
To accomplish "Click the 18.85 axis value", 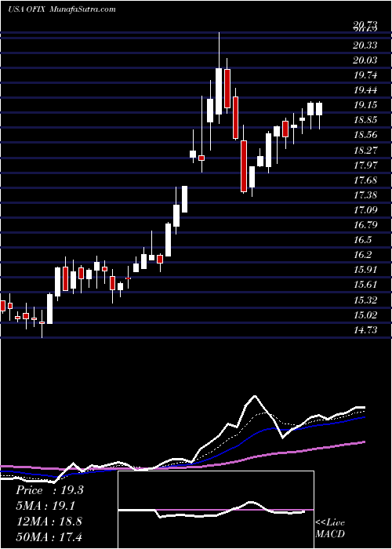I will [365, 120].
